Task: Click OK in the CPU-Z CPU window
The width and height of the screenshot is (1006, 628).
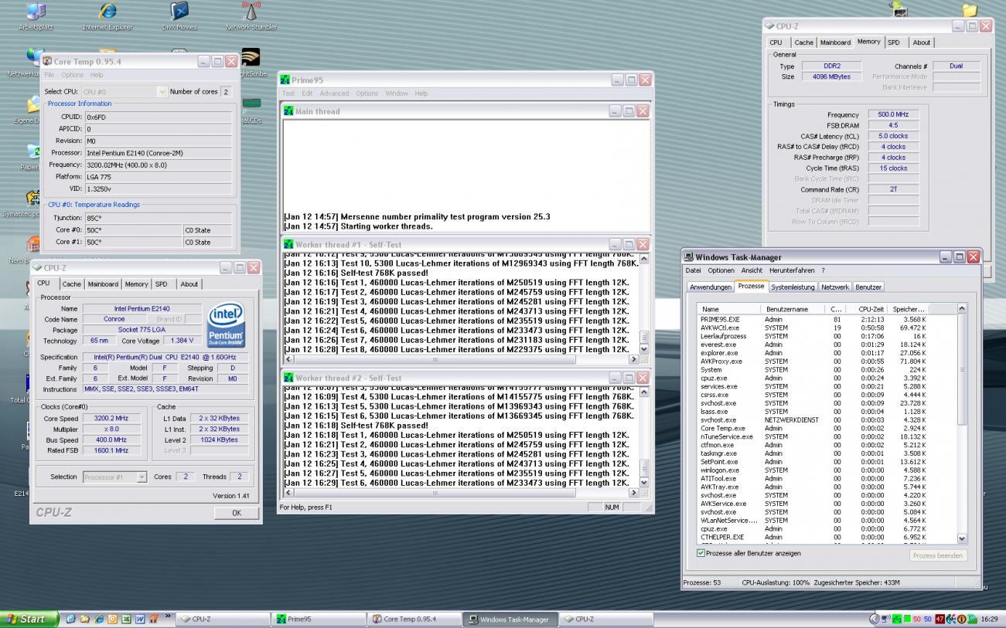Action: 236,513
